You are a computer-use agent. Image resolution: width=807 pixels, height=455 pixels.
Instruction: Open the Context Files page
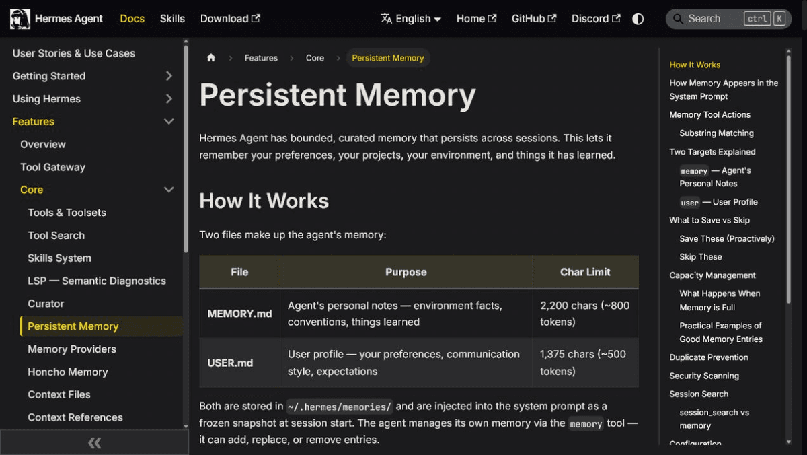tap(59, 394)
